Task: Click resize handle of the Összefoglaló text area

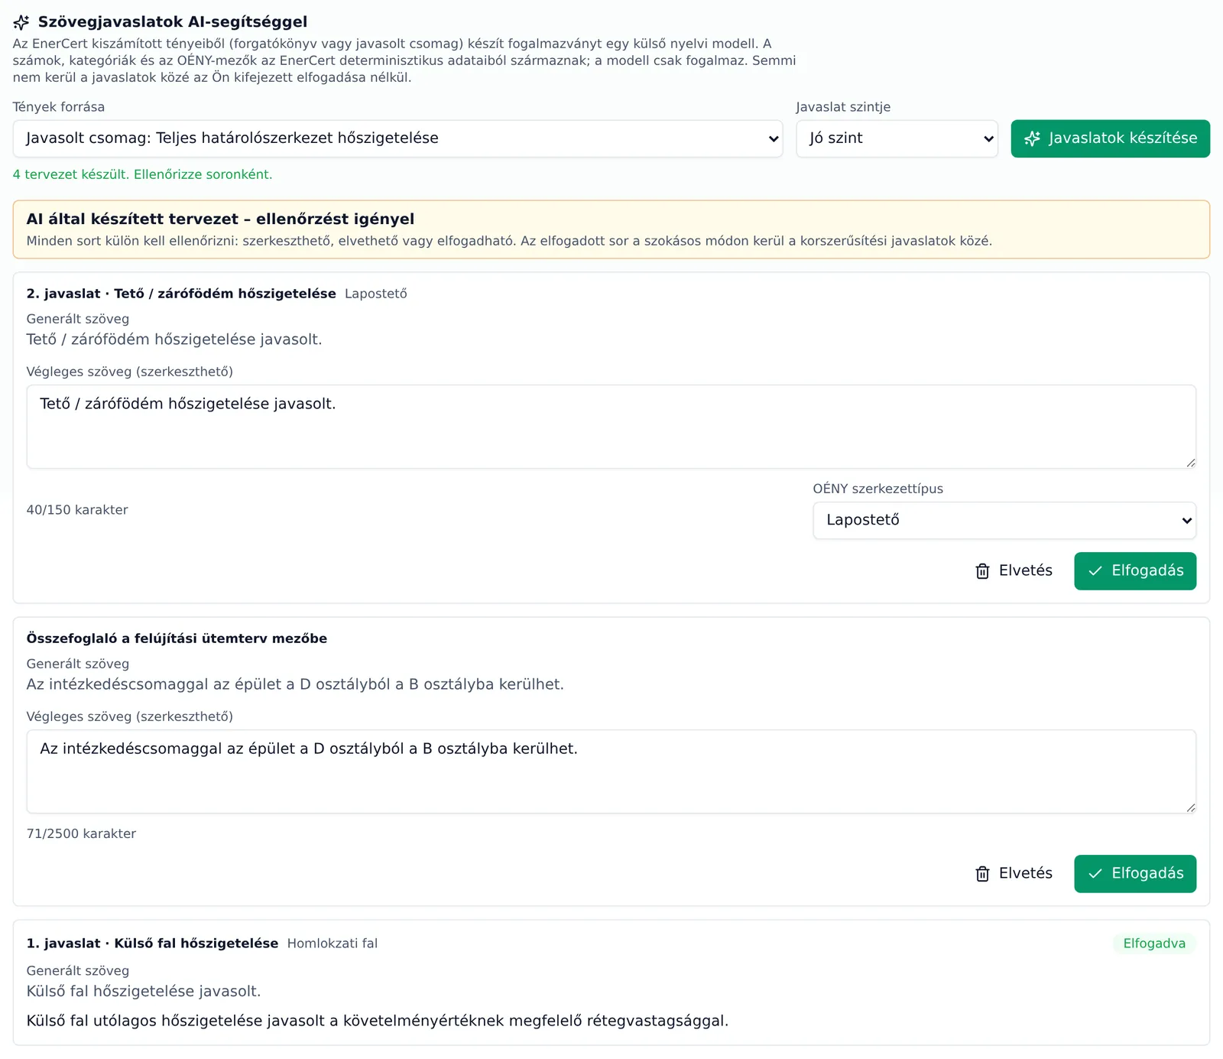Action: click(x=1191, y=807)
